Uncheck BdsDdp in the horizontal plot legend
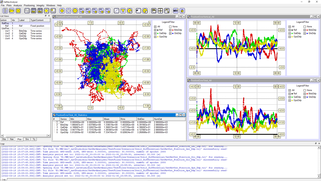This screenshot has width=321, height=181. click(171, 30)
